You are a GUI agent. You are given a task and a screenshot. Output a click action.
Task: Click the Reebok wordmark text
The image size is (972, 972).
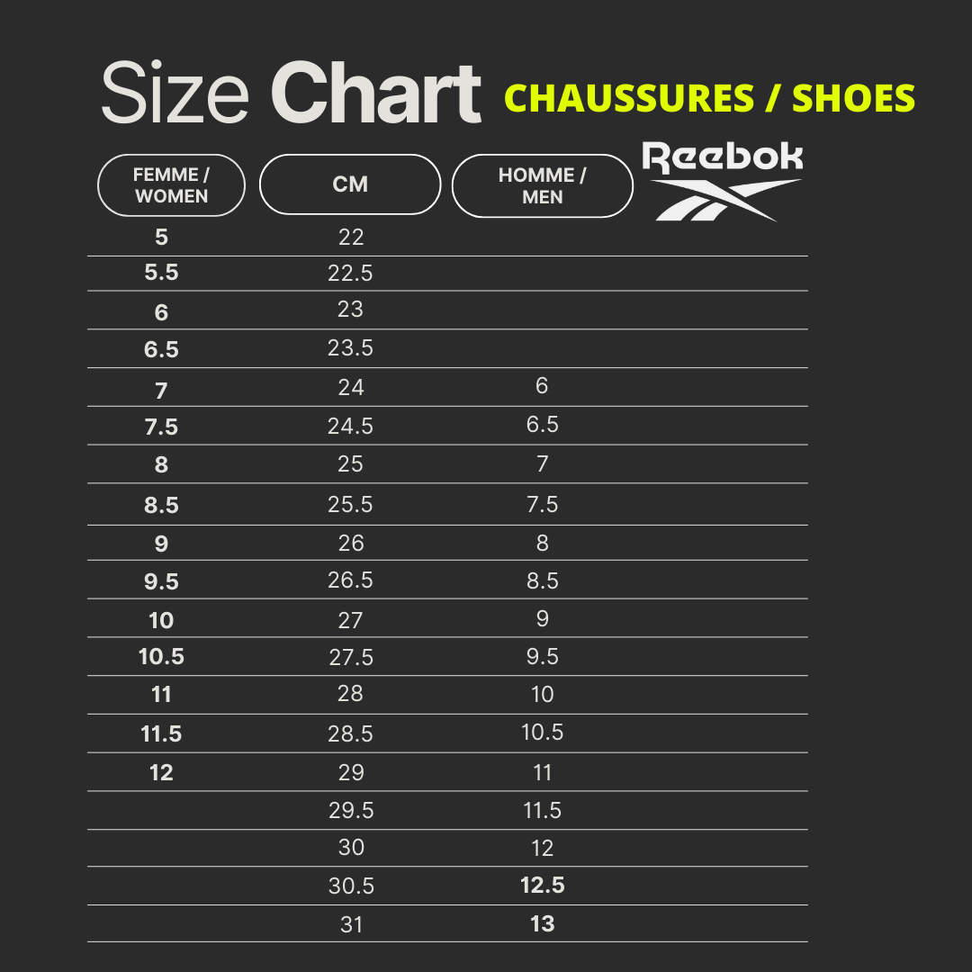pos(722,158)
